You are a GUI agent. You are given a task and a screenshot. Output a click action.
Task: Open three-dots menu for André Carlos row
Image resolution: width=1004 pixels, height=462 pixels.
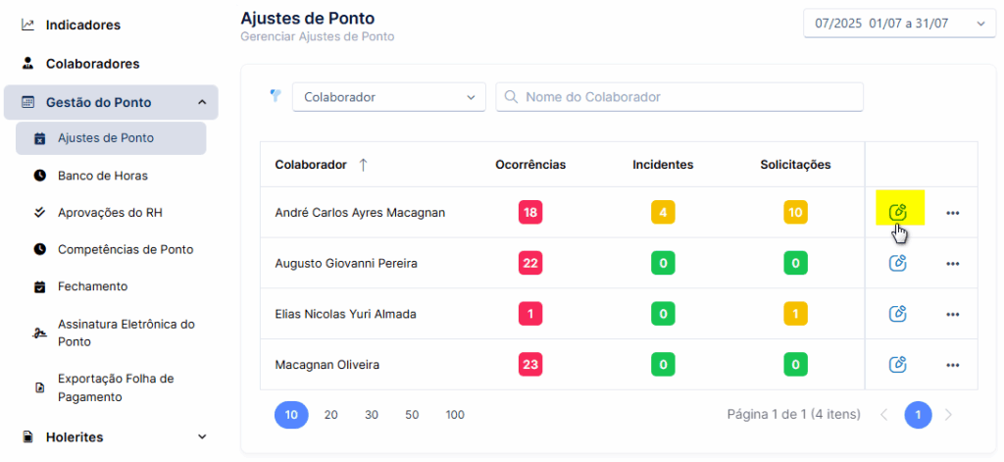(x=952, y=213)
